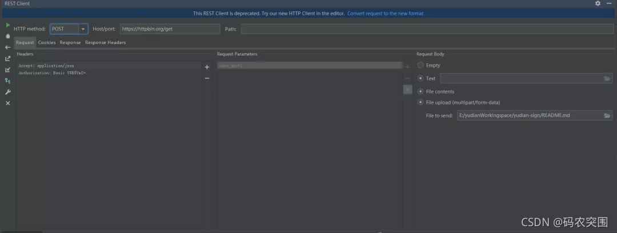
Task: Remove a header with the minus icon
Action: tap(207, 78)
